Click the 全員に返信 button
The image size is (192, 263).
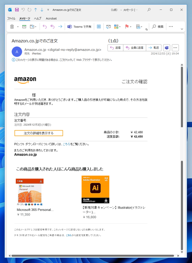click(135, 48)
